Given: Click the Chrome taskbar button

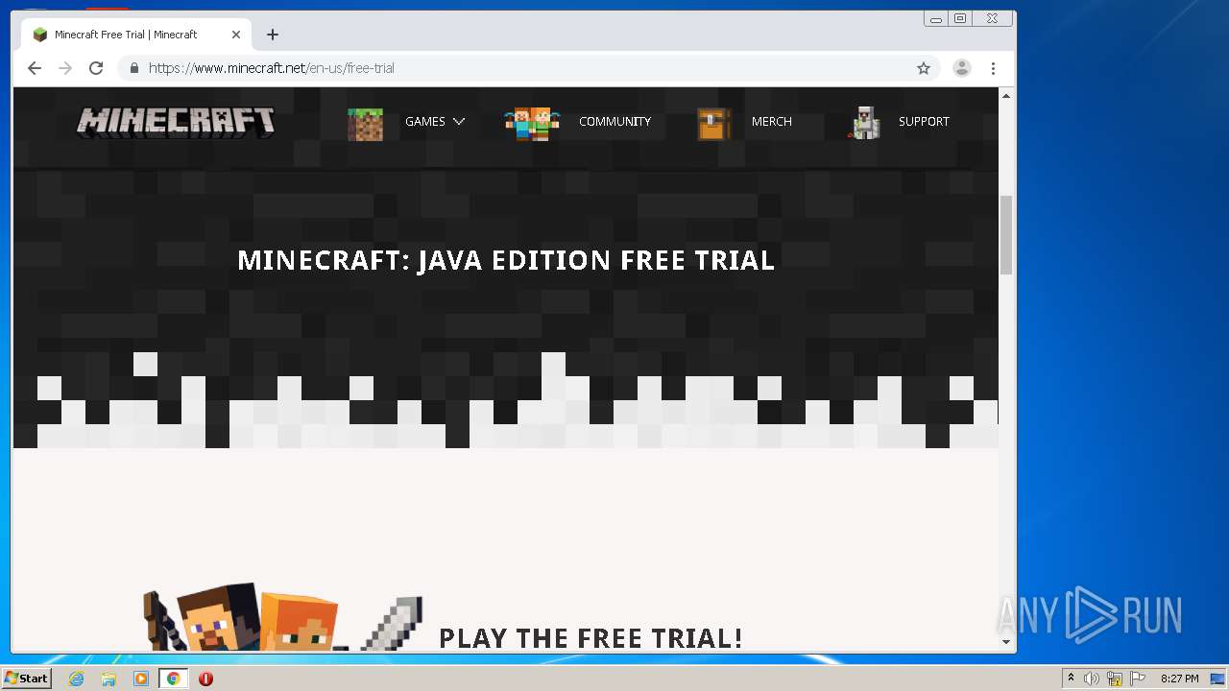Looking at the screenshot, I should [x=173, y=679].
